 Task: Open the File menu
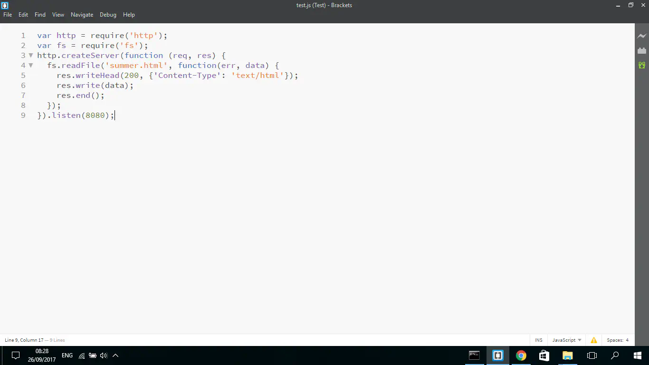(x=8, y=15)
